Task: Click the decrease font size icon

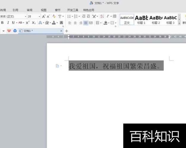Action: click(x=48, y=16)
